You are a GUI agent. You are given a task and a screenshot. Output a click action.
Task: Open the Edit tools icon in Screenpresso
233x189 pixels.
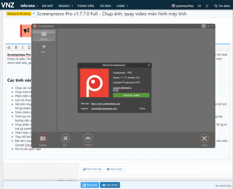click(x=65, y=138)
